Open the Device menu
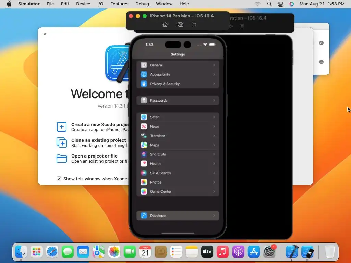 [83, 4]
